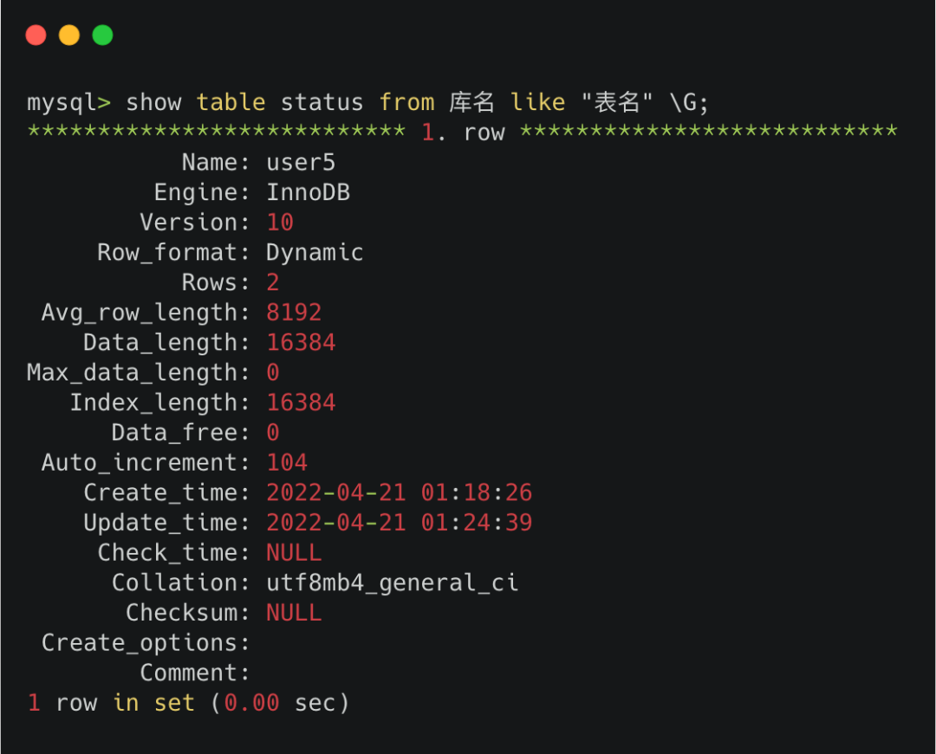Viewport: 936px width, 754px height.
Task: Click the Row_format value Dynamic
Action: (x=315, y=253)
